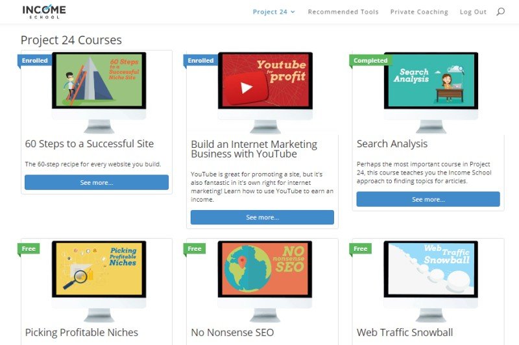Viewport: 519px width, 345px height.
Task: See more about Search Analysis course
Action: pos(428,199)
